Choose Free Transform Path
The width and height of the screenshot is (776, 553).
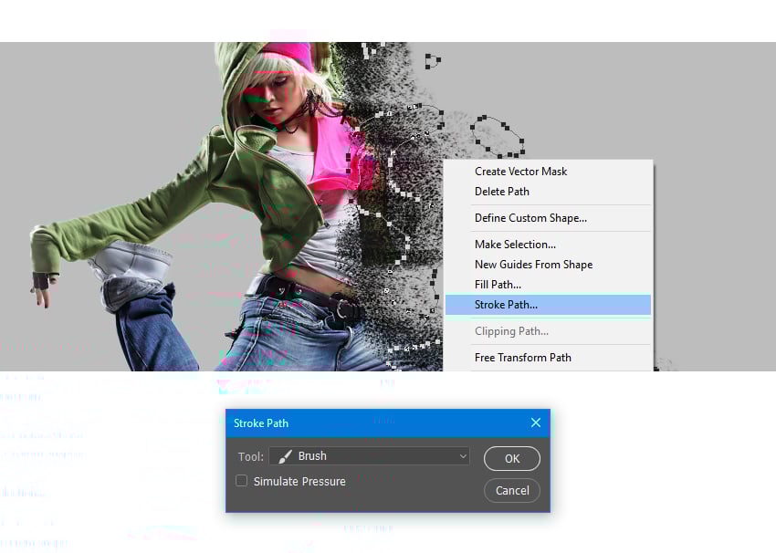[x=548, y=358]
